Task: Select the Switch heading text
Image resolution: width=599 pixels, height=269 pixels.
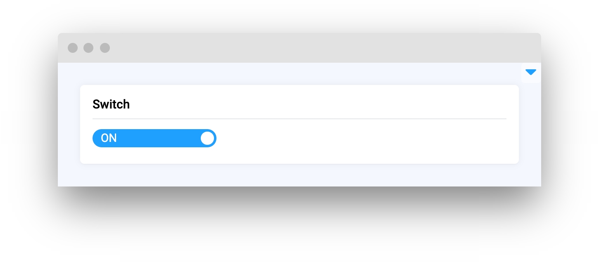Action: pyautogui.click(x=111, y=104)
